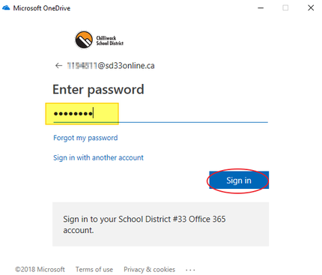
Task: Click the Chilliwack School District circular logo
Action: click(x=84, y=40)
